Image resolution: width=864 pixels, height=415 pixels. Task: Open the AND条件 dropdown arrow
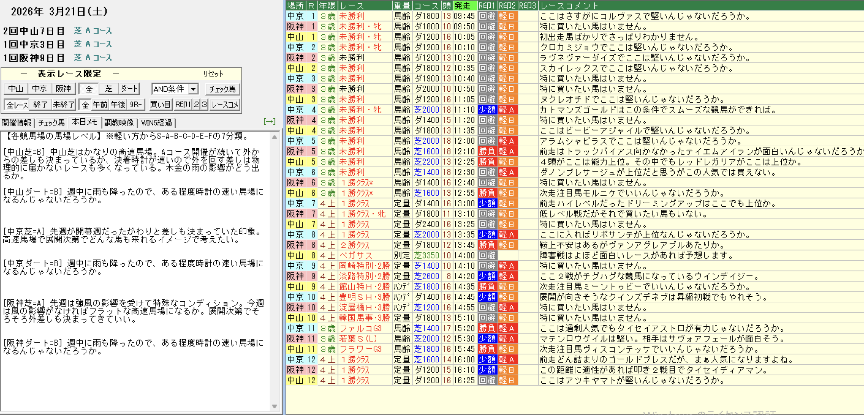click(193, 89)
